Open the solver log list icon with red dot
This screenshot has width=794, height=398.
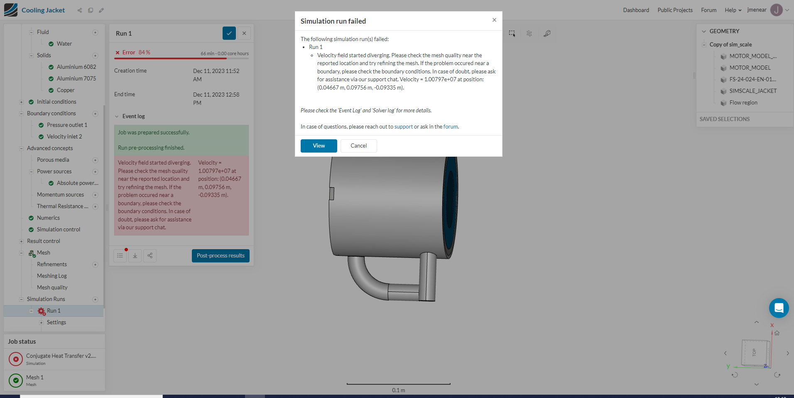[120, 256]
